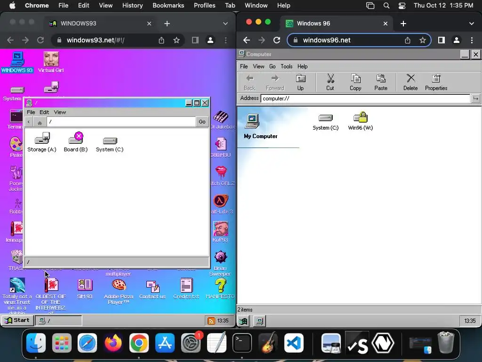482x362 pixels.
Task: Click the / taskbar item in Windows 93
Action: click(58, 321)
